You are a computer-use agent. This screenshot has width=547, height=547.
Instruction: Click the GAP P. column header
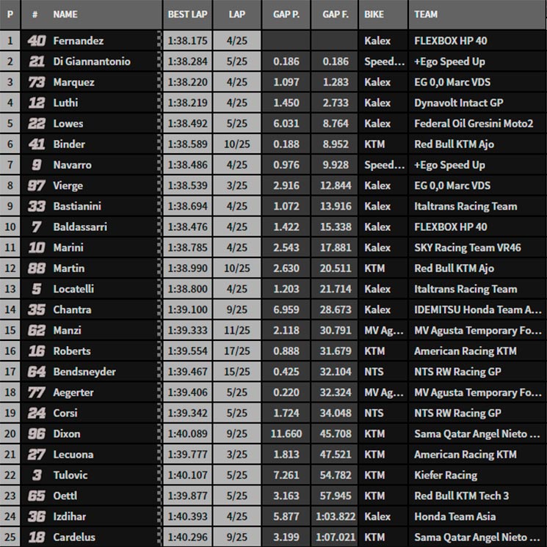(286, 15)
